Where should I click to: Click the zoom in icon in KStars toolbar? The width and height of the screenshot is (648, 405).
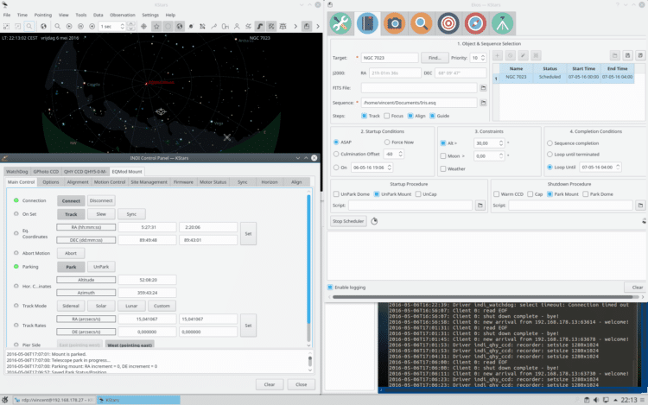(57, 26)
